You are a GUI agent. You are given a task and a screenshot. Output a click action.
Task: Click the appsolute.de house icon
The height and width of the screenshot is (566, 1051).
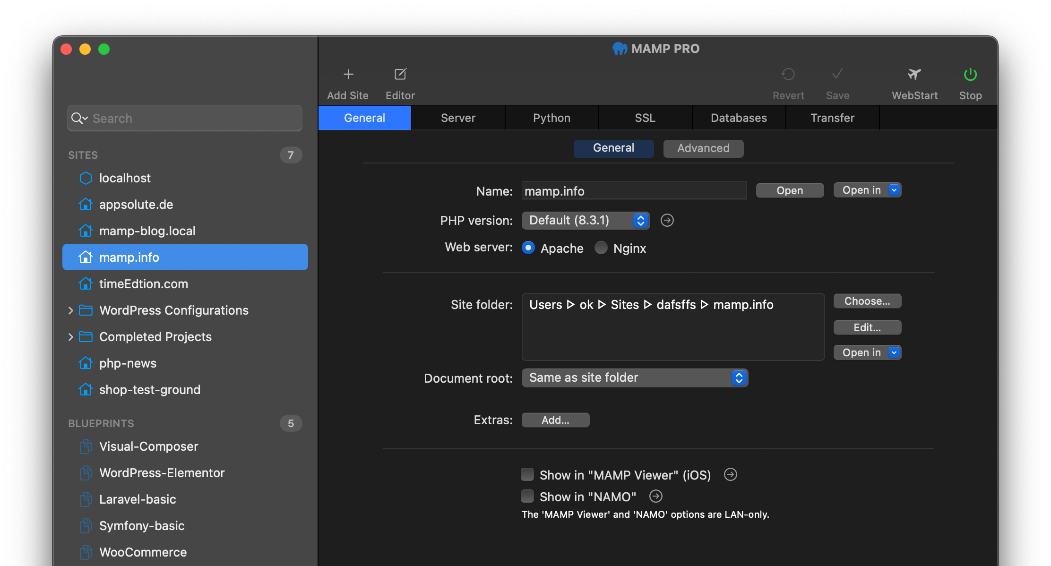(86, 205)
